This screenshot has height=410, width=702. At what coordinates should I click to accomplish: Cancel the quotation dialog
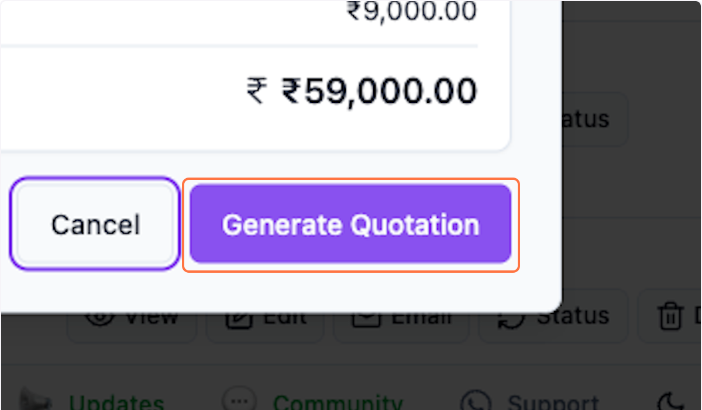pos(95,225)
